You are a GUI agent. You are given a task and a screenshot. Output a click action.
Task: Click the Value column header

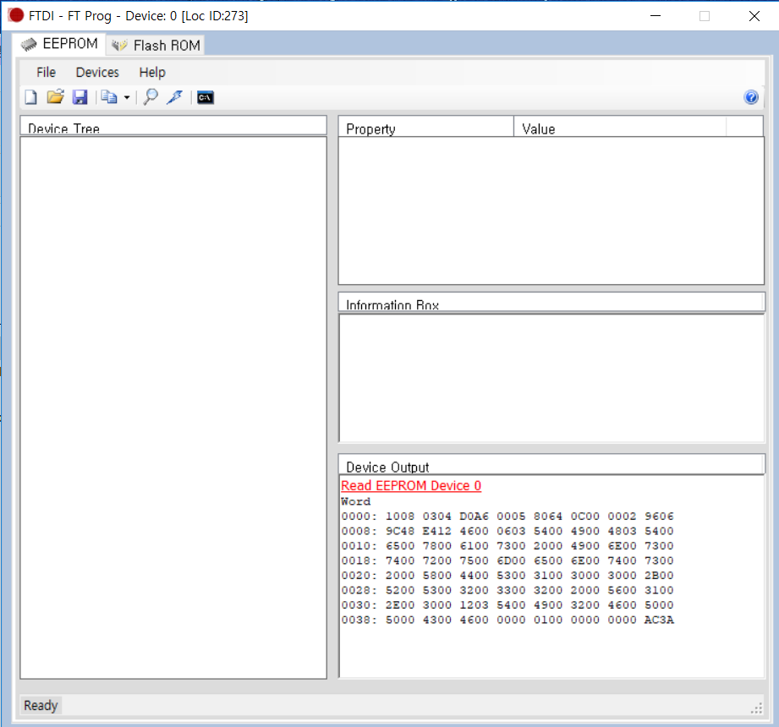(x=619, y=127)
